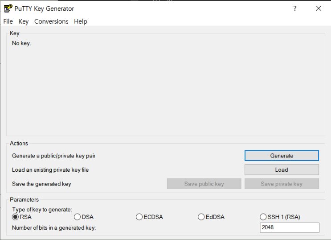Screen dimensions: 331x240
Task: Click the 'Parameters' group heading
Action: (24, 199)
